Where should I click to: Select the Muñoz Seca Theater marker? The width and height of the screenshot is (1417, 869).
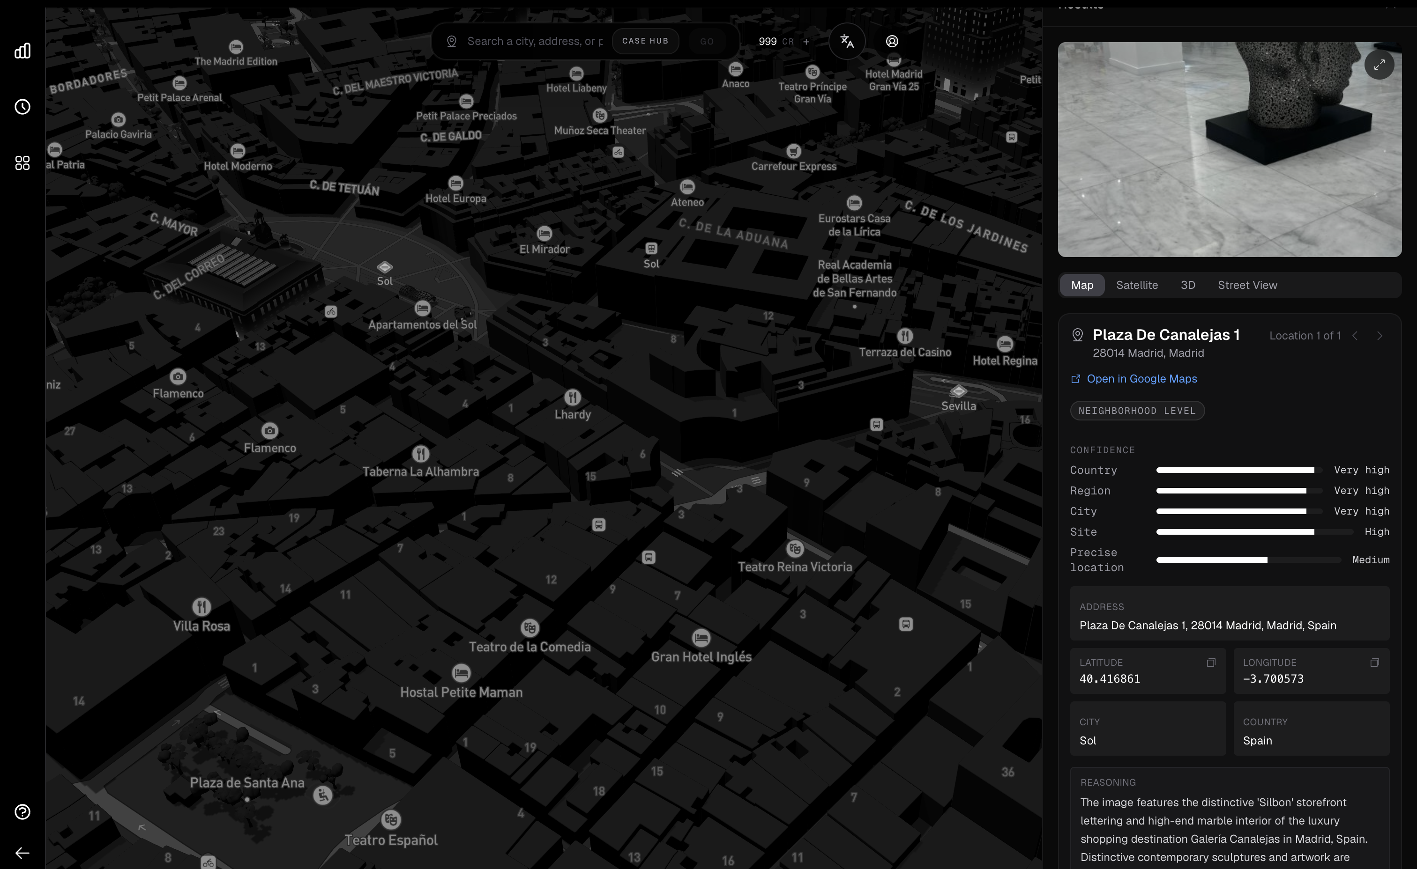pos(600,116)
